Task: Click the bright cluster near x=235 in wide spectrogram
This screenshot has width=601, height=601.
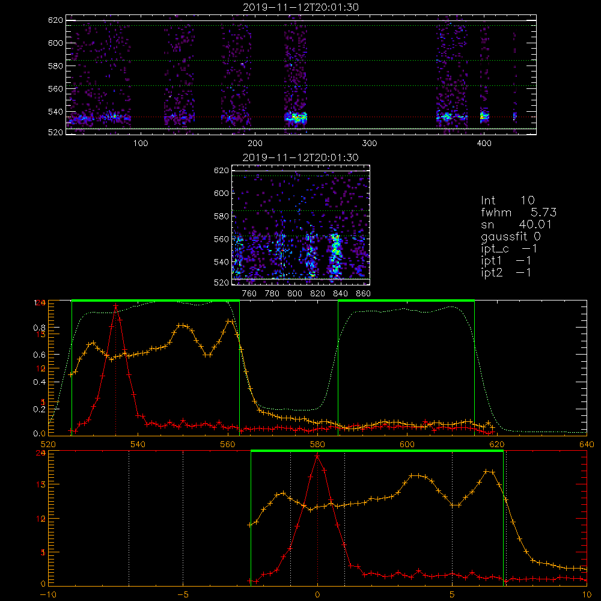Action: [x=296, y=117]
